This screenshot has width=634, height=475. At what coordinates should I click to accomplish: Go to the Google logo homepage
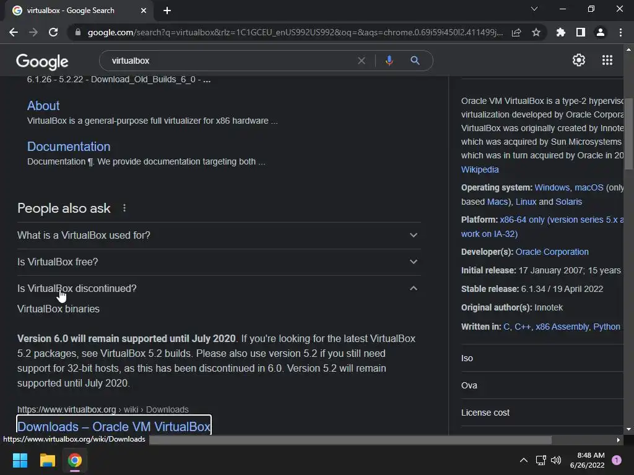[x=42, y=61]
